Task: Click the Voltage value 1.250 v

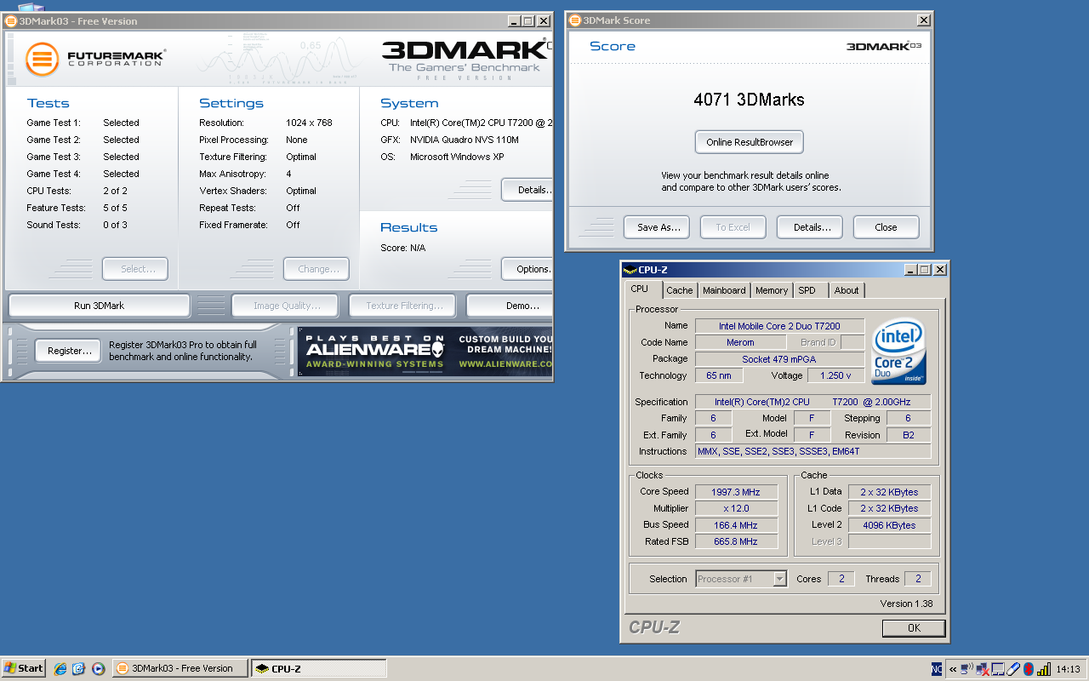Action: 837,375
